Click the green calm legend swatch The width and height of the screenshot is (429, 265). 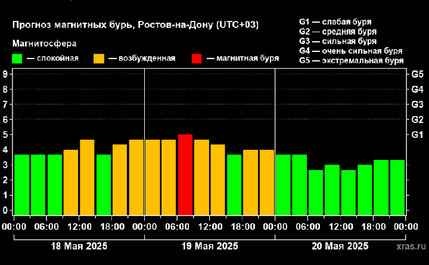pyautogui.click(x=17, y=58)
